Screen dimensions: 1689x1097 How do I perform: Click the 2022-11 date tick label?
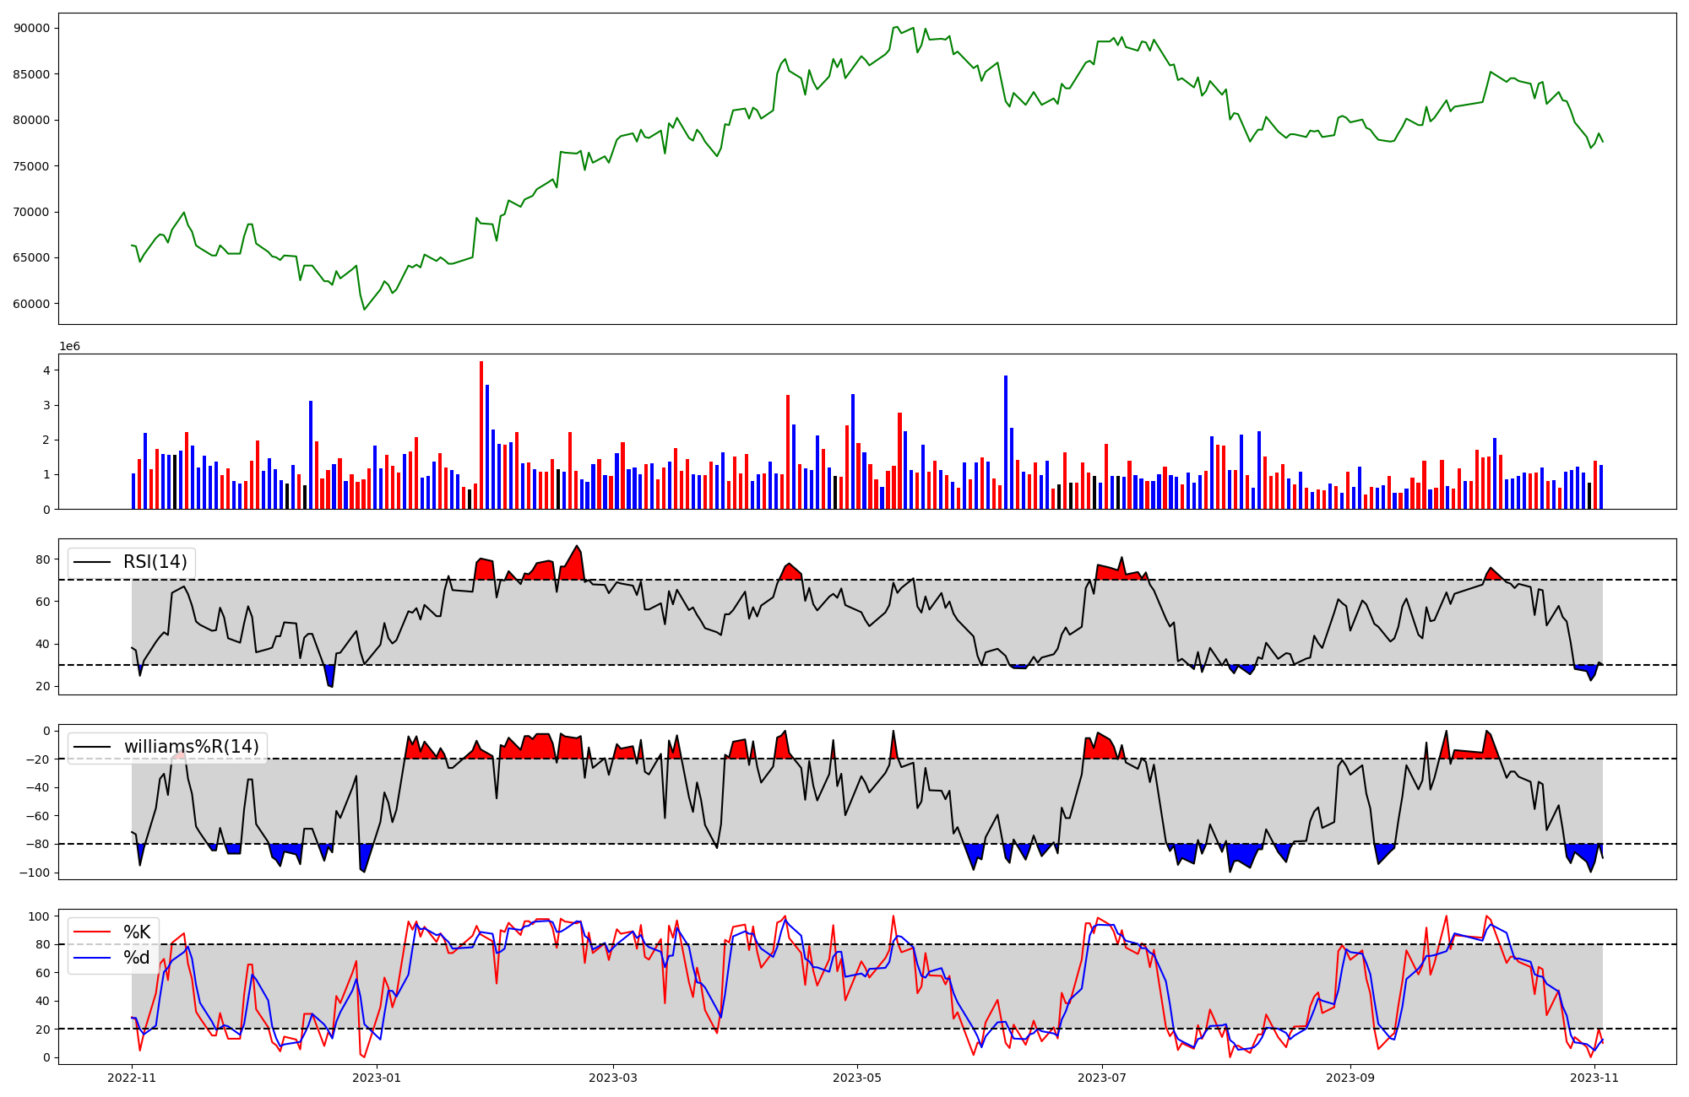click(x=133, y=1078)
